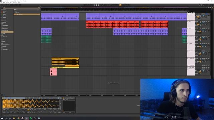Select the red Favorites collection

(4, 11)
